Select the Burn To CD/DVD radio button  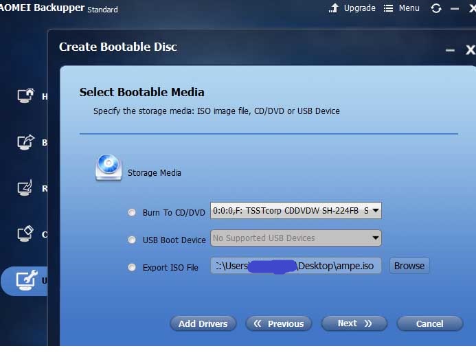pos(132,212)
